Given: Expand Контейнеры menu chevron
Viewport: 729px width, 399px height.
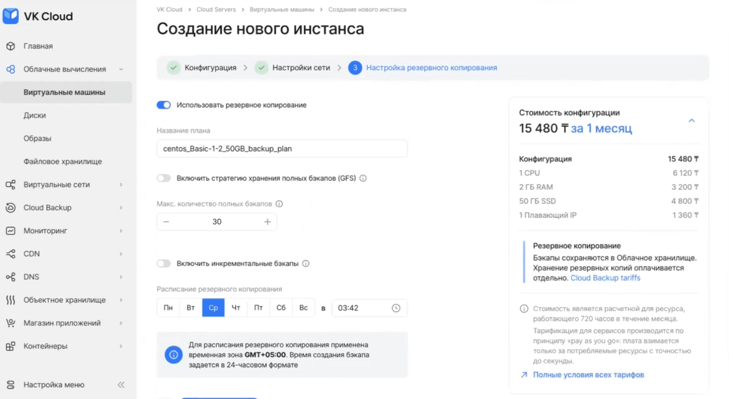Looking at the screenshot, I should (121, 346).
